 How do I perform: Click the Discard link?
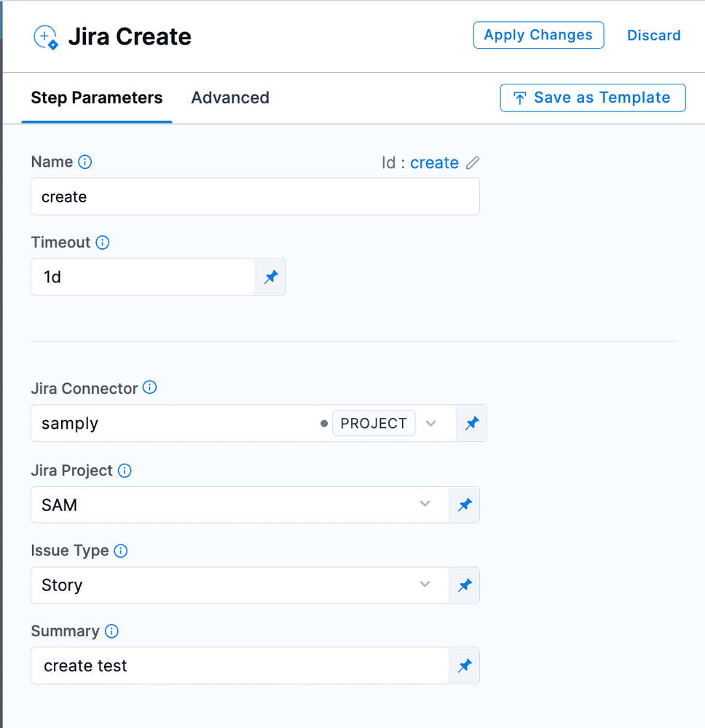pyautogui.click(x=653, y=35)
